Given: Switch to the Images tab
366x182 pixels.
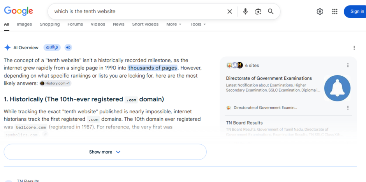Looking at the screenshot, I should (x=24, y=24).
